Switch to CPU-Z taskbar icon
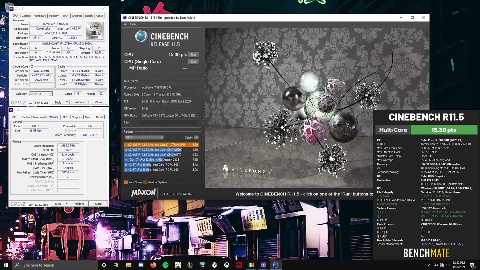480x270 pixels. click(263, 265)
